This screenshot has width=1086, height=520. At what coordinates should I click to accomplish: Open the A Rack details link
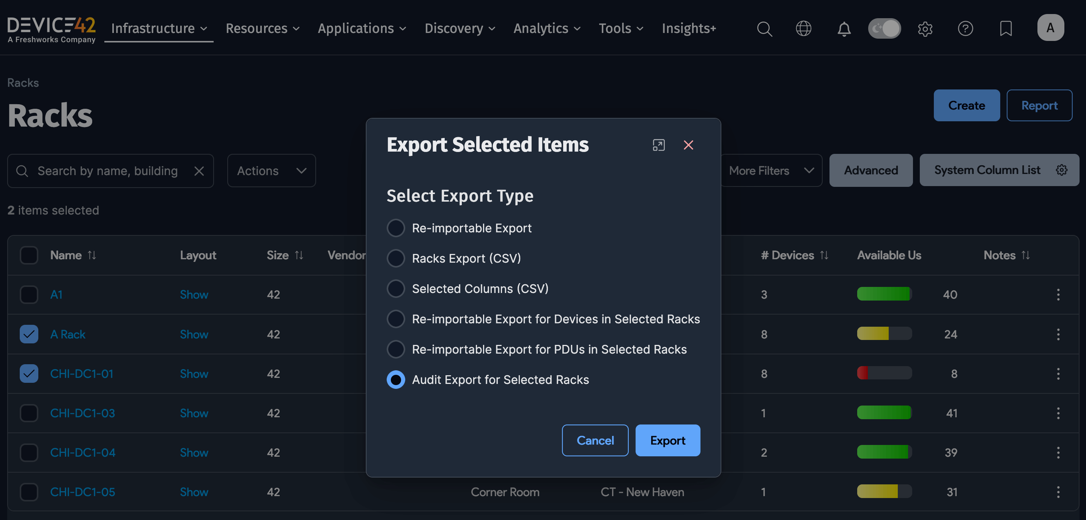(x=68, y=334)
